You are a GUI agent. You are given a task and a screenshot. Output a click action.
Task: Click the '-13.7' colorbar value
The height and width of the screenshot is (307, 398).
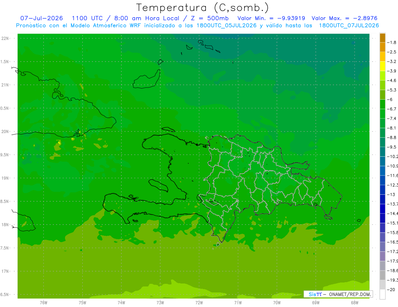[393, 204]
